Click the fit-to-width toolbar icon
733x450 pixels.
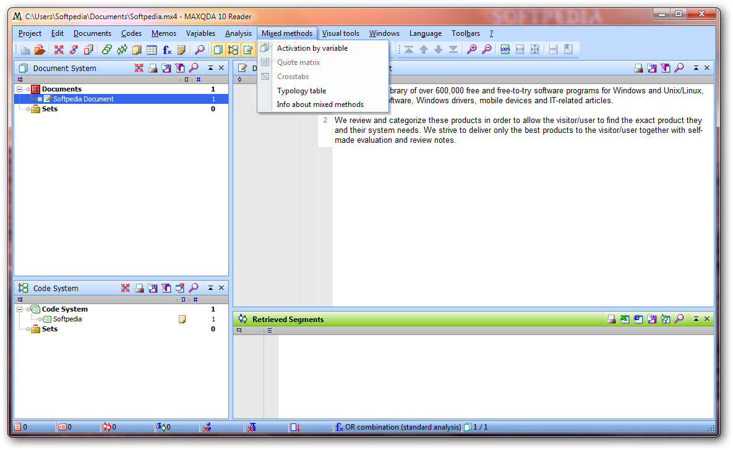tap(520, 49)
